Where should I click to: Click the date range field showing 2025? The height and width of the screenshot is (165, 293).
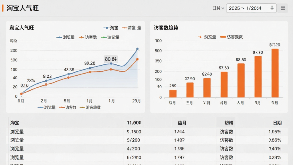(x=251, y=8)
